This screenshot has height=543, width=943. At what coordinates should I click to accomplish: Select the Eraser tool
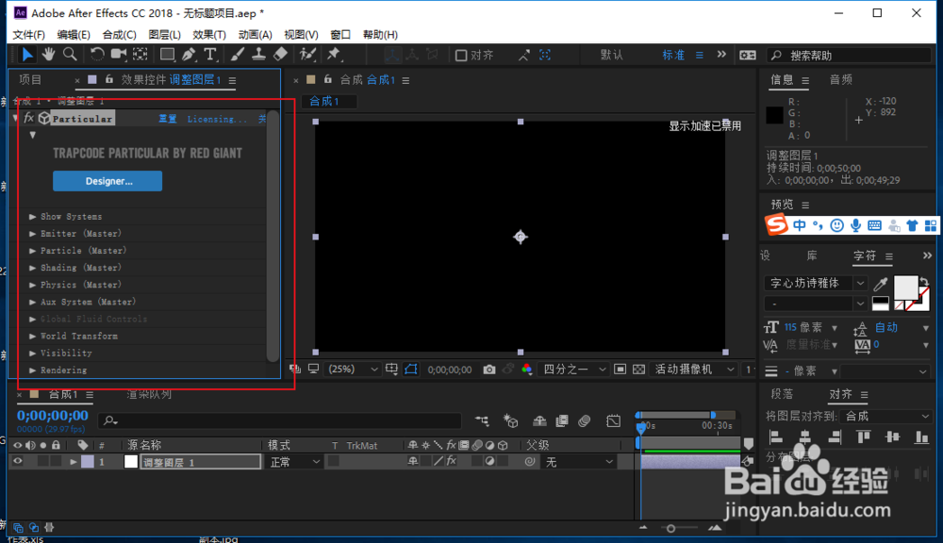(280, 55)
